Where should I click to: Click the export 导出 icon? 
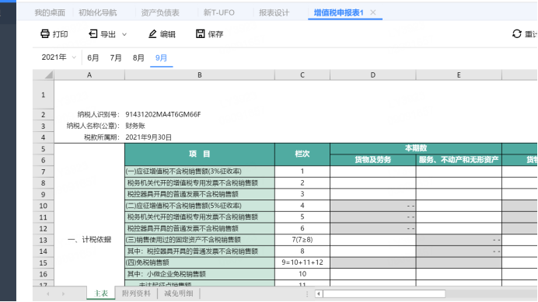[93, 33]
